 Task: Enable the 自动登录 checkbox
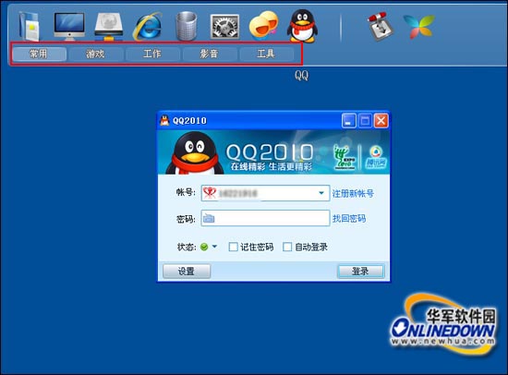click(287, 247)
